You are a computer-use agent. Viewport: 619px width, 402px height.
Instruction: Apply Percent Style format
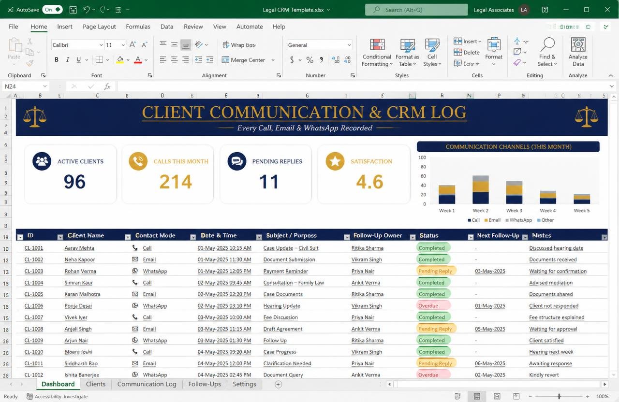click(309, 60)
